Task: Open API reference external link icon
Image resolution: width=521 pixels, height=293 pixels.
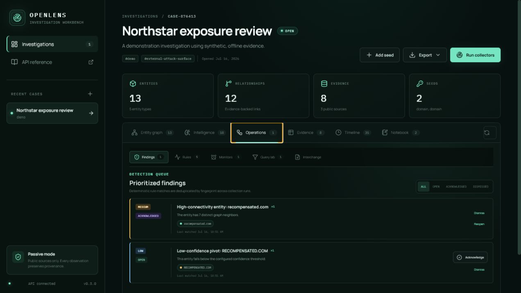Action: (91, 62)
